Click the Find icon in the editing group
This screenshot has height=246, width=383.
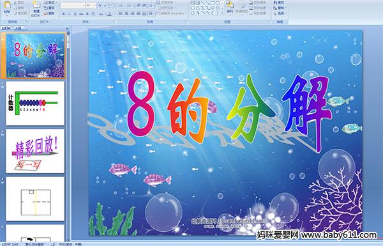pos(279,3)
